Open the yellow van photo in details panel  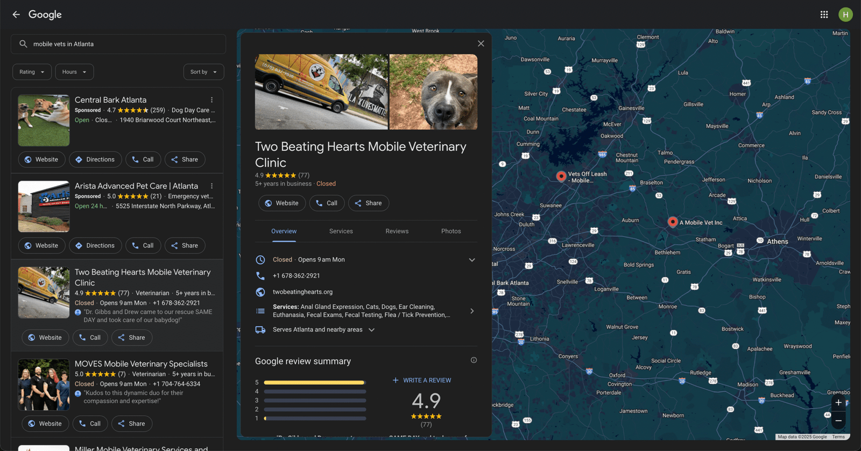tap(321, 92)
